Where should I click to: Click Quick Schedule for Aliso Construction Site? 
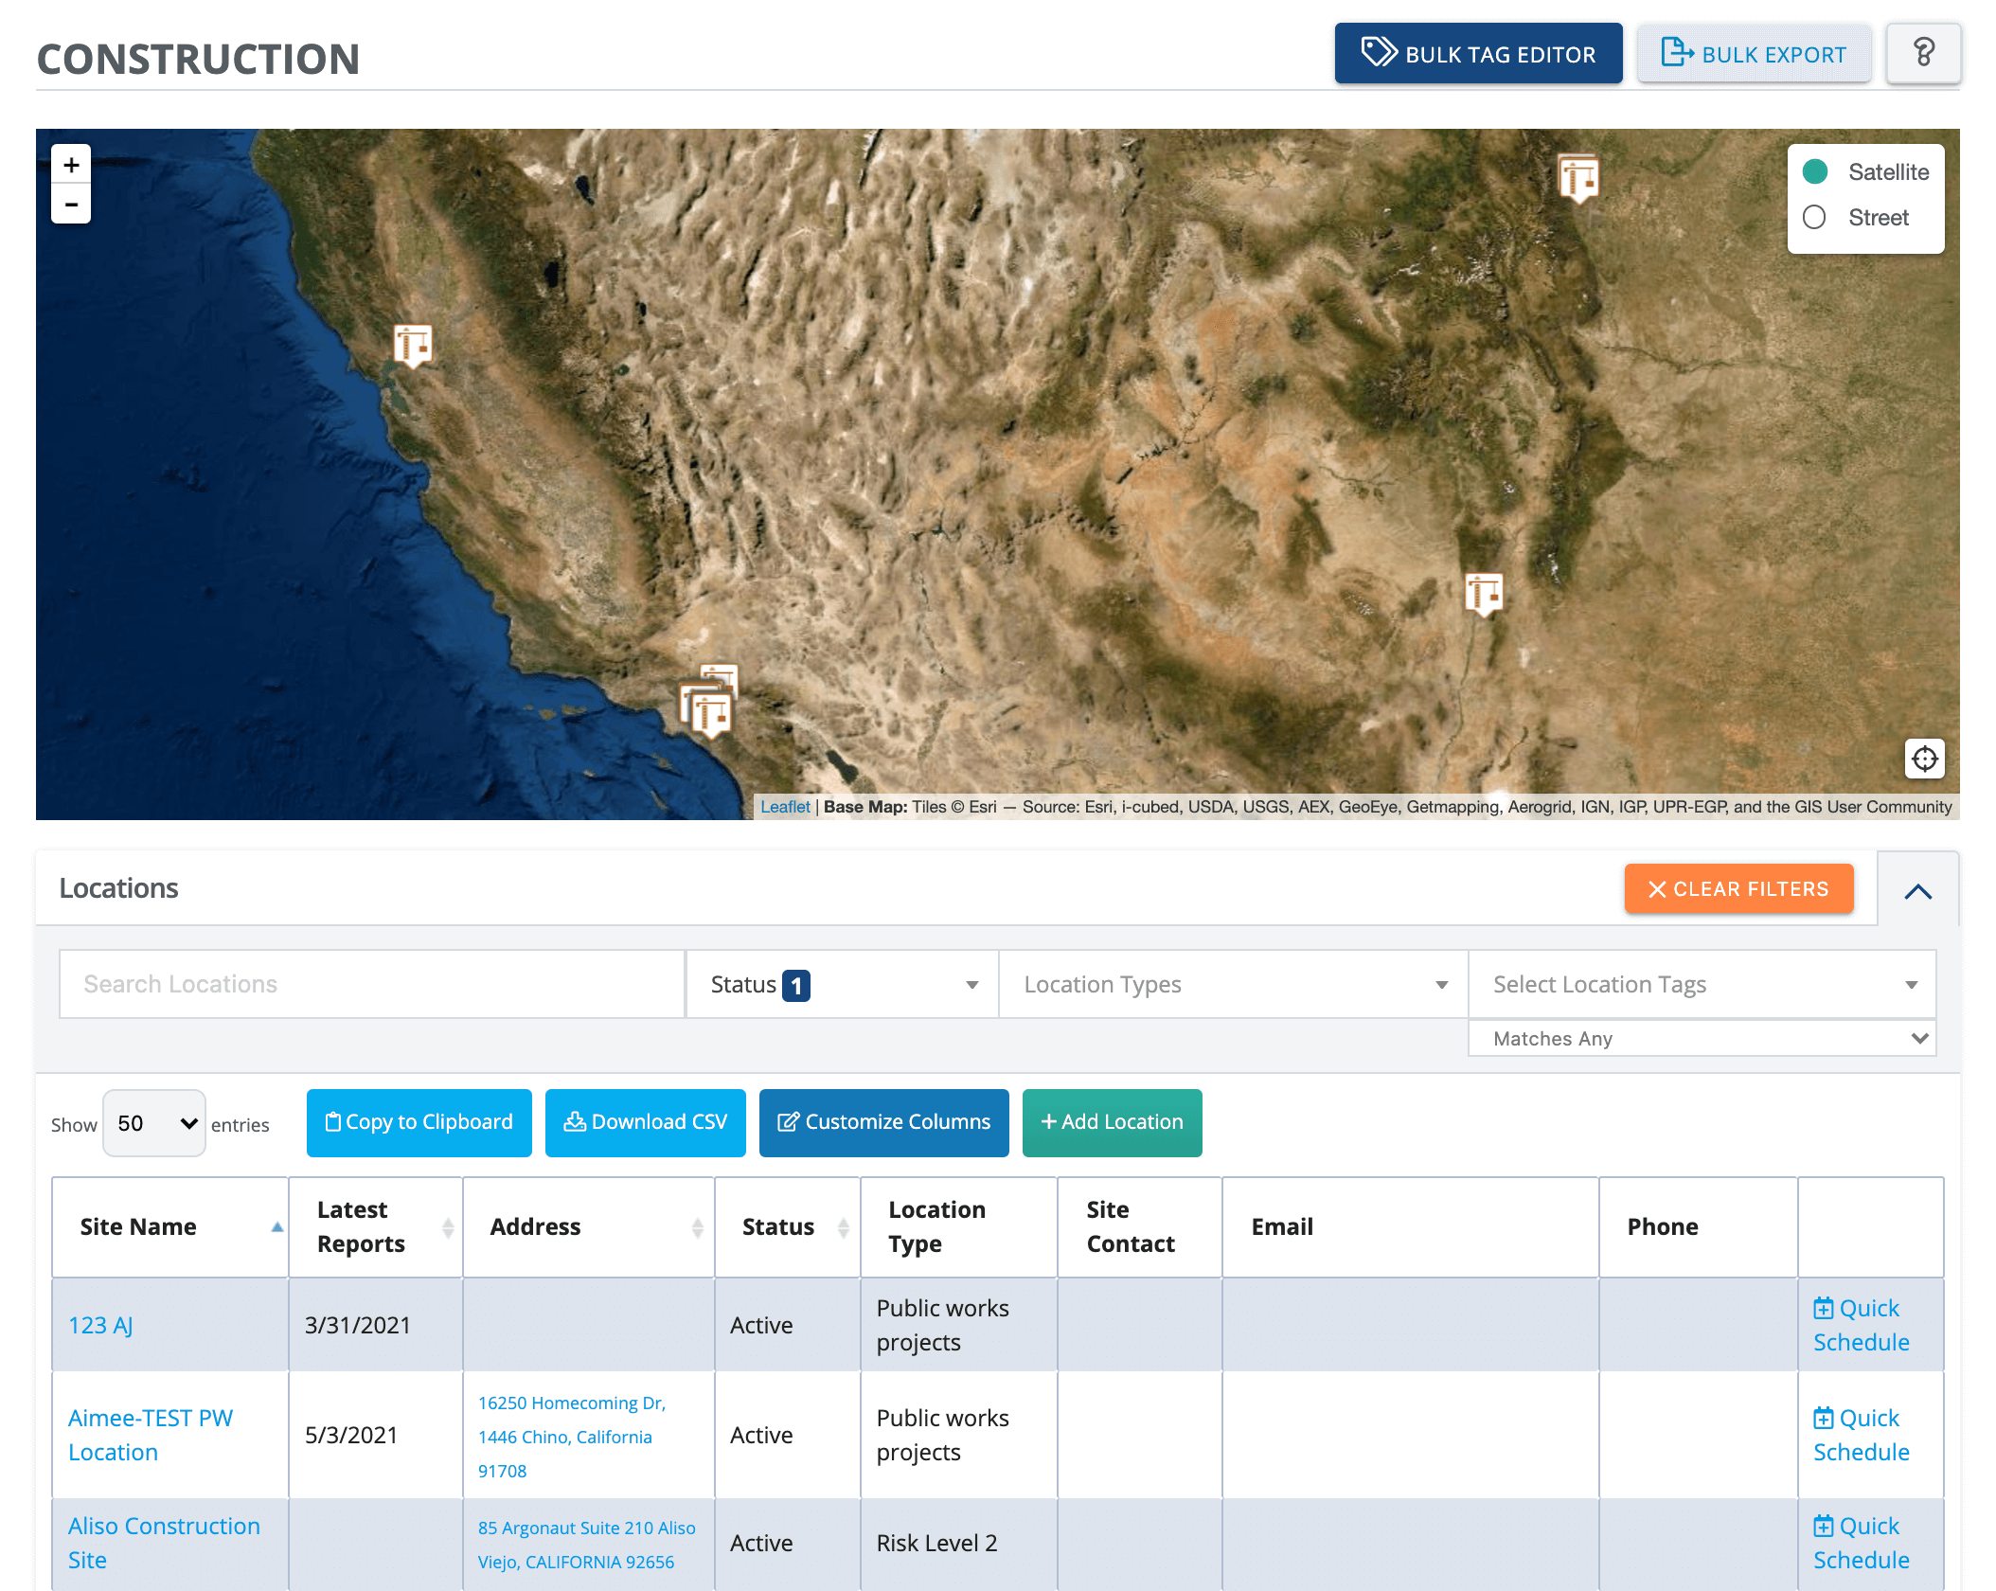(x=1861, y=1543)
